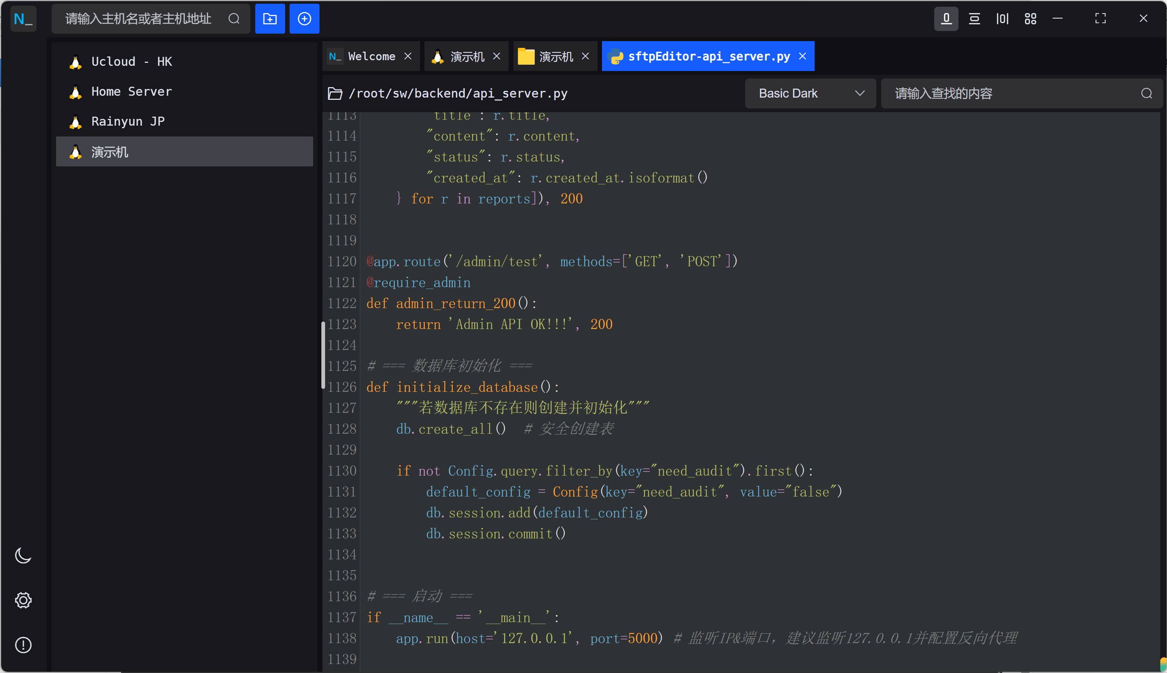Switch to vertical split layout icon
This screenshot has width=1167, height=673.
point(1002,19)
